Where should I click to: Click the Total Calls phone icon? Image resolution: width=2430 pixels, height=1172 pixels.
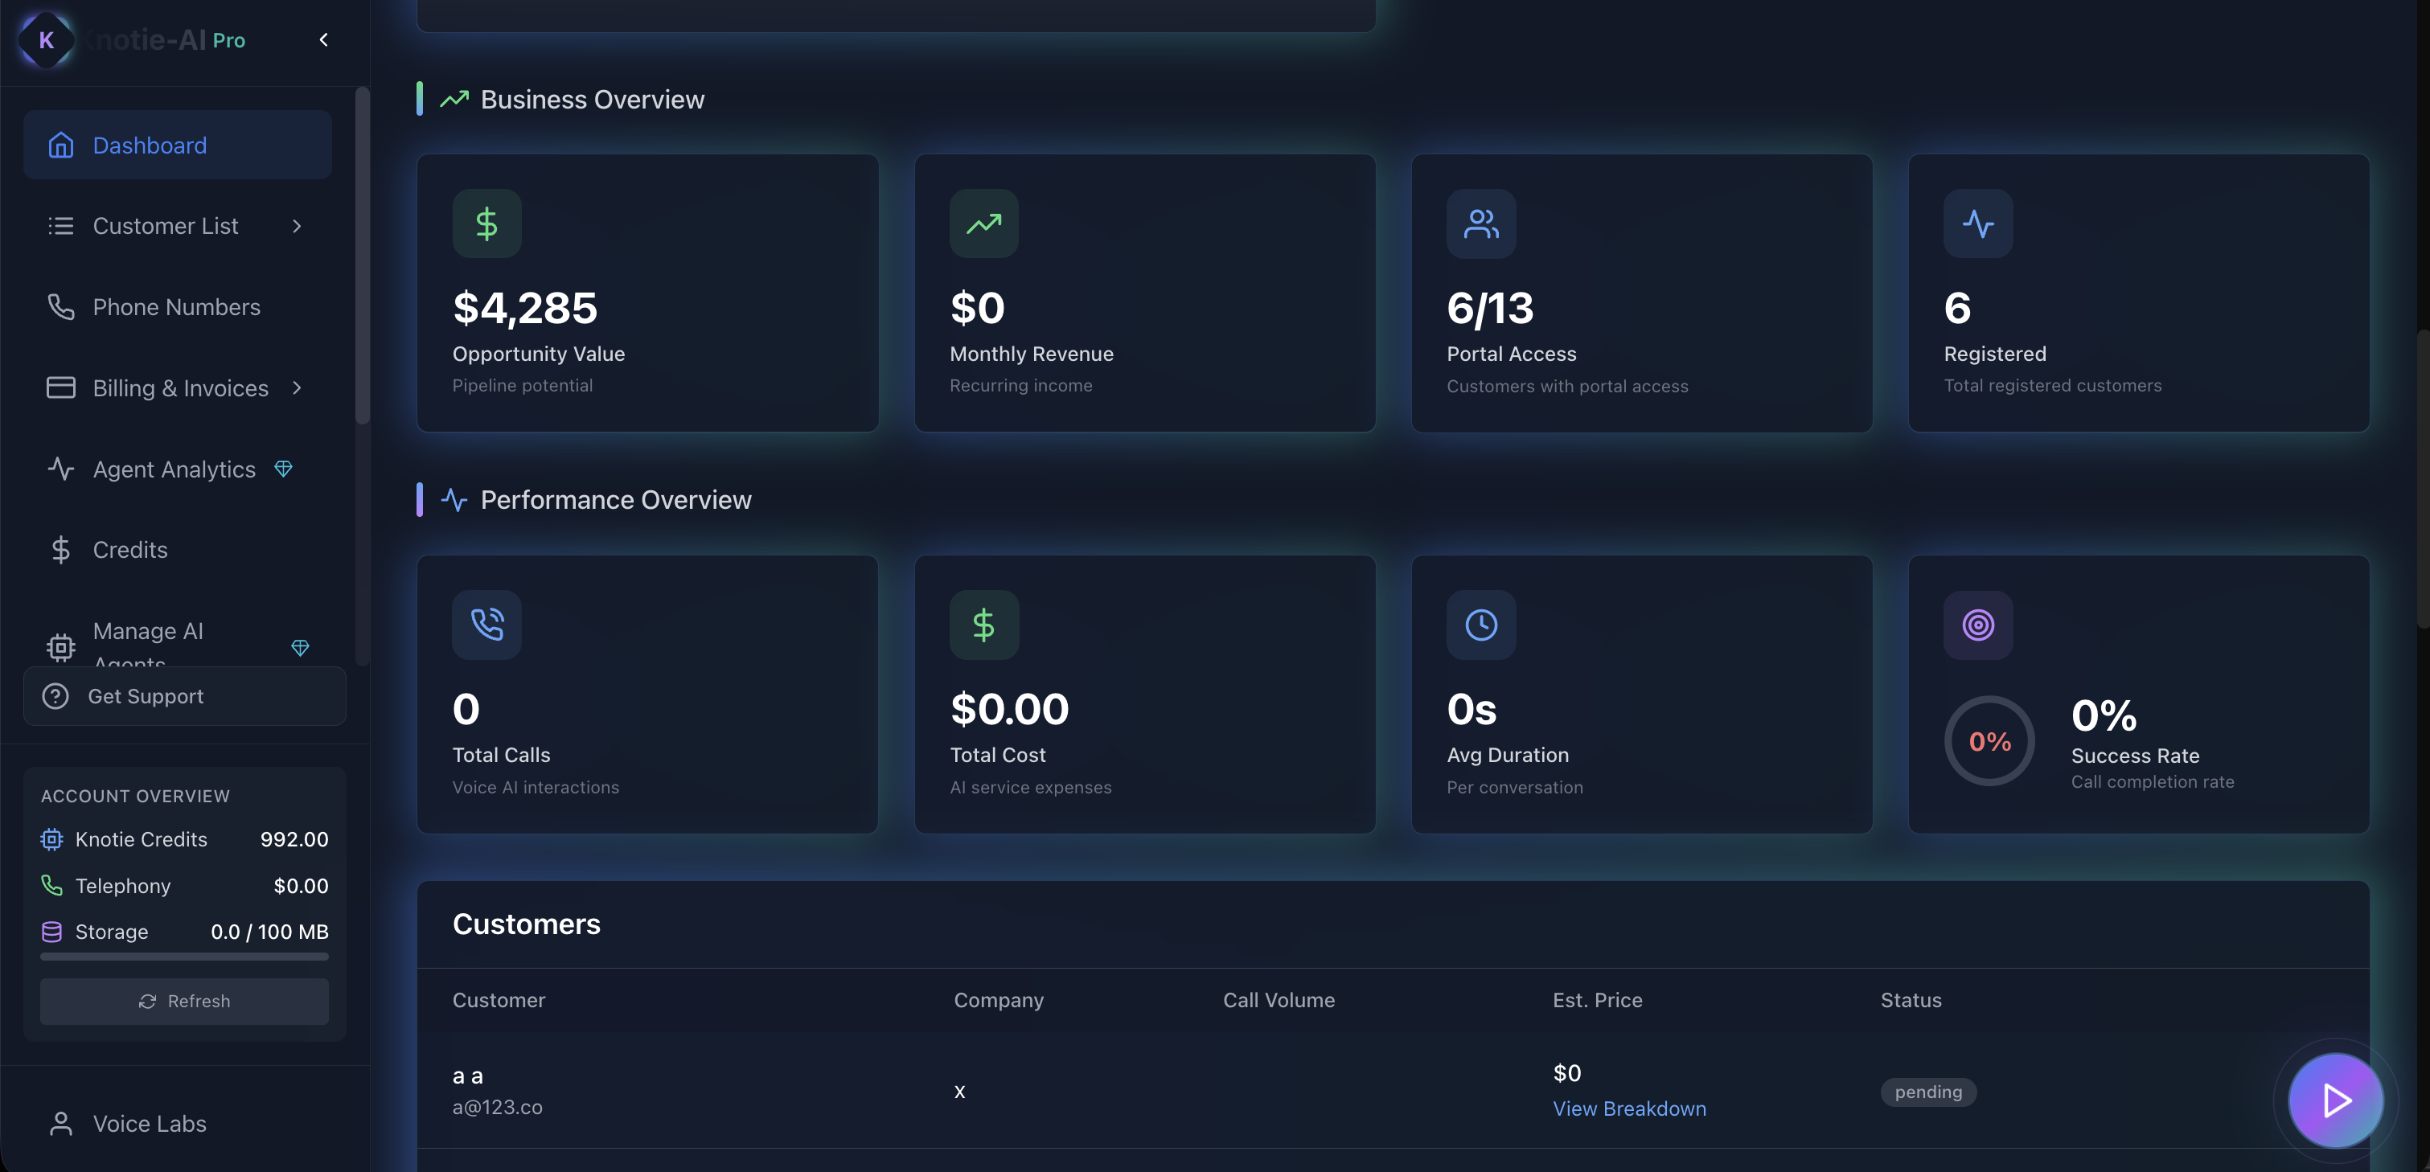click(x=486, y=625)
